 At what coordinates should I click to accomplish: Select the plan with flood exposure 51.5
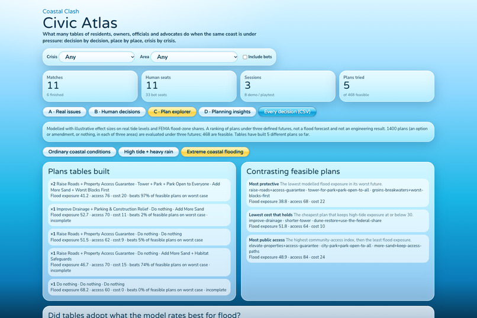click(139, 237)
